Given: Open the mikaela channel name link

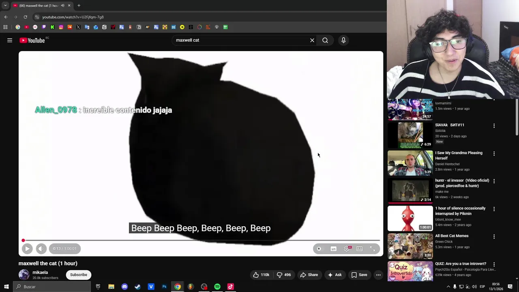Looking at the screenshot, I should coord(40,273).
